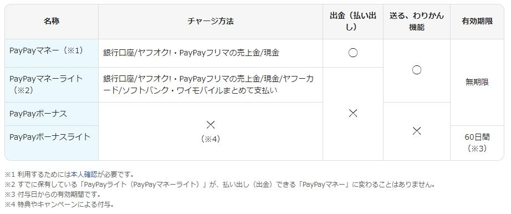
Task: Click the 送る、わりかん機能 column header
Action: tap(416, 22)
